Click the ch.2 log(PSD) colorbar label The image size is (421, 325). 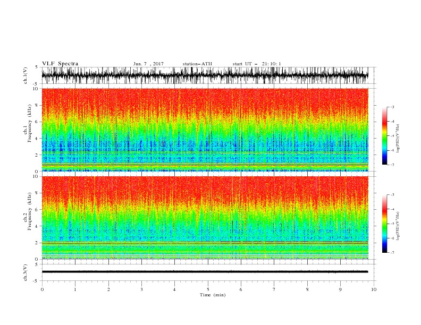[398, 226]
